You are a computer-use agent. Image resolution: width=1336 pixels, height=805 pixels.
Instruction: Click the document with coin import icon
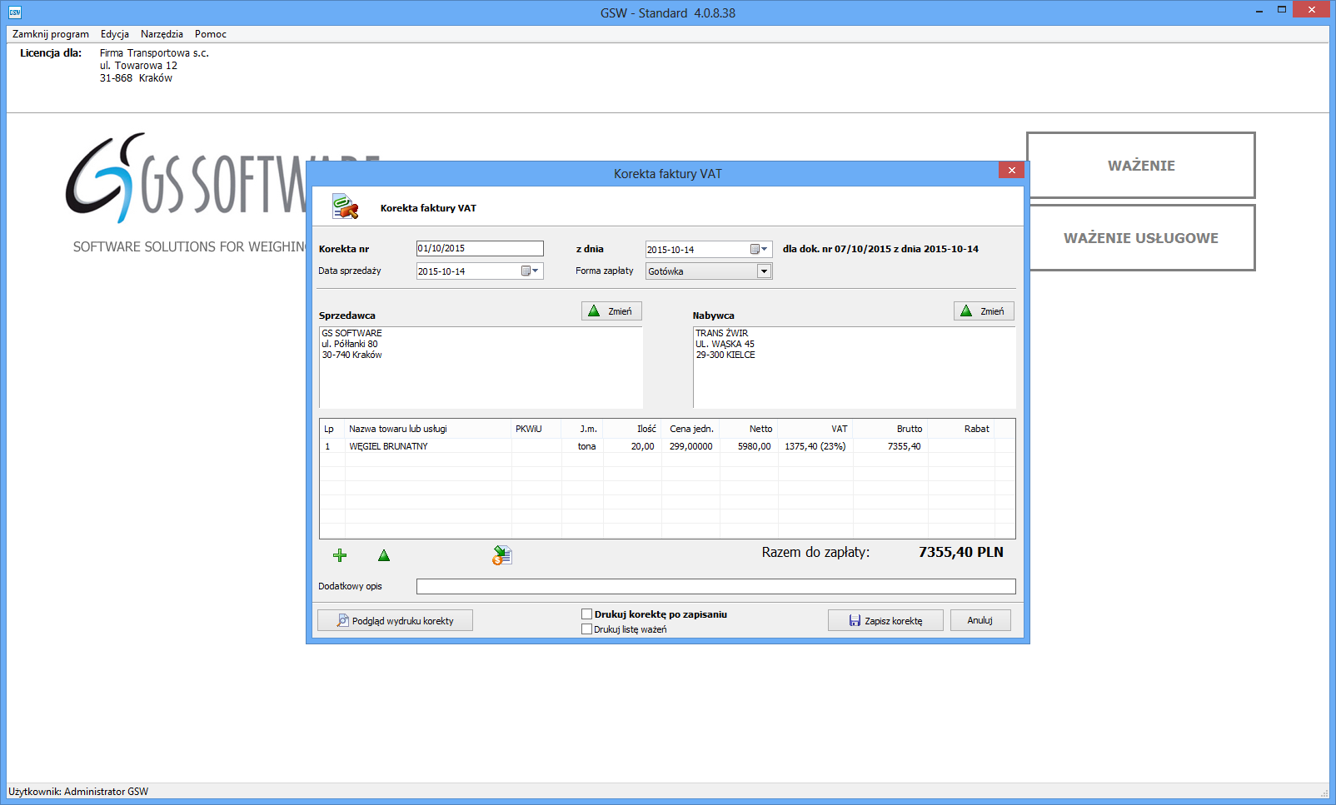coord(501,555)
